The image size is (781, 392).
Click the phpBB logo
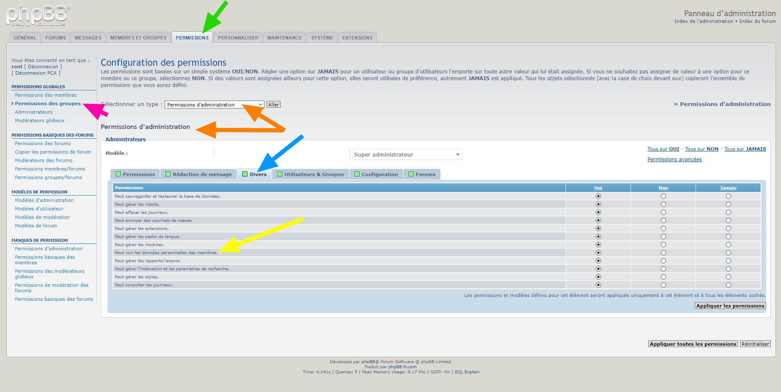38,16
